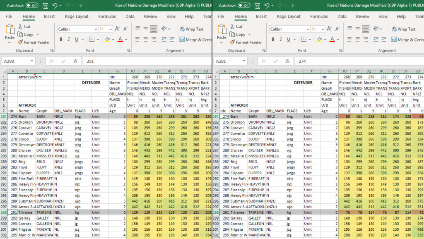This screenshot has height=239, width=424.
Task: Open font size dropdown in right window
Action: [323, 29]
